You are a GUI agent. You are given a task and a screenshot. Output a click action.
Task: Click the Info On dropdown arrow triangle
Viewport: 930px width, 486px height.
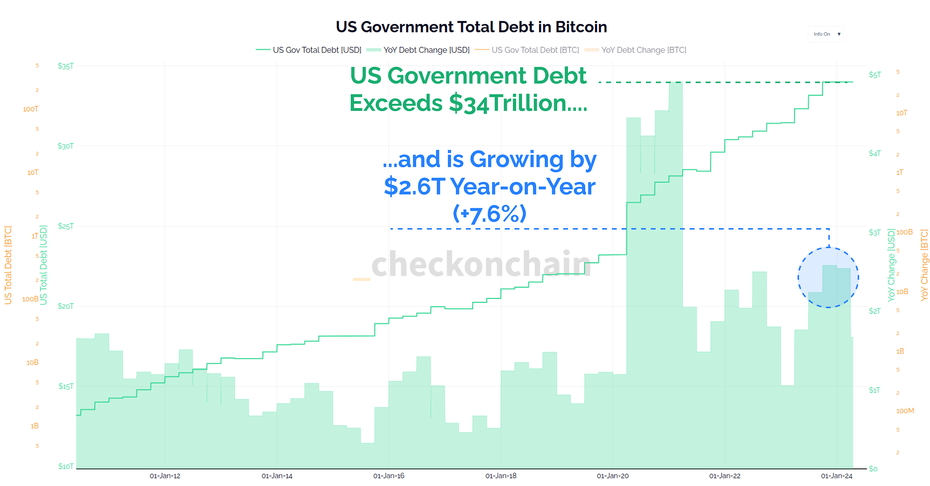[839, 34]
